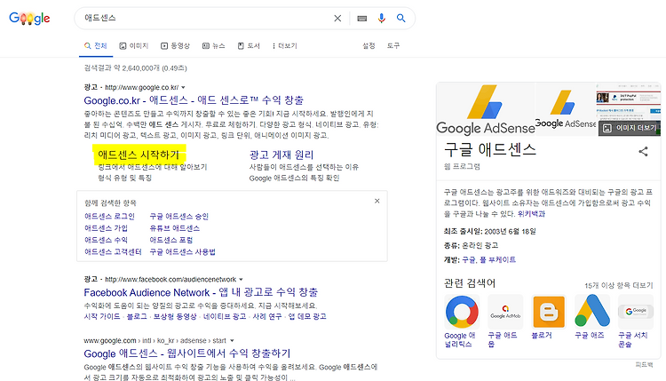Select the 전체 tab
666x381 pixels.
(x=96, y=46)
